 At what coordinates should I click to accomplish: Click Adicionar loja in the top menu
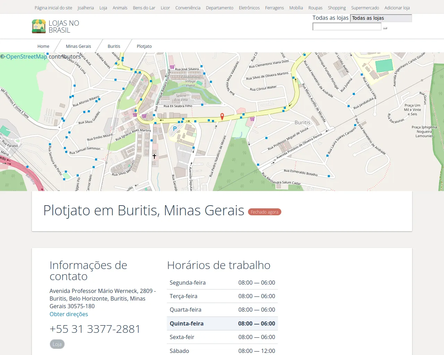pyautogui.click(x=397, y=8)
